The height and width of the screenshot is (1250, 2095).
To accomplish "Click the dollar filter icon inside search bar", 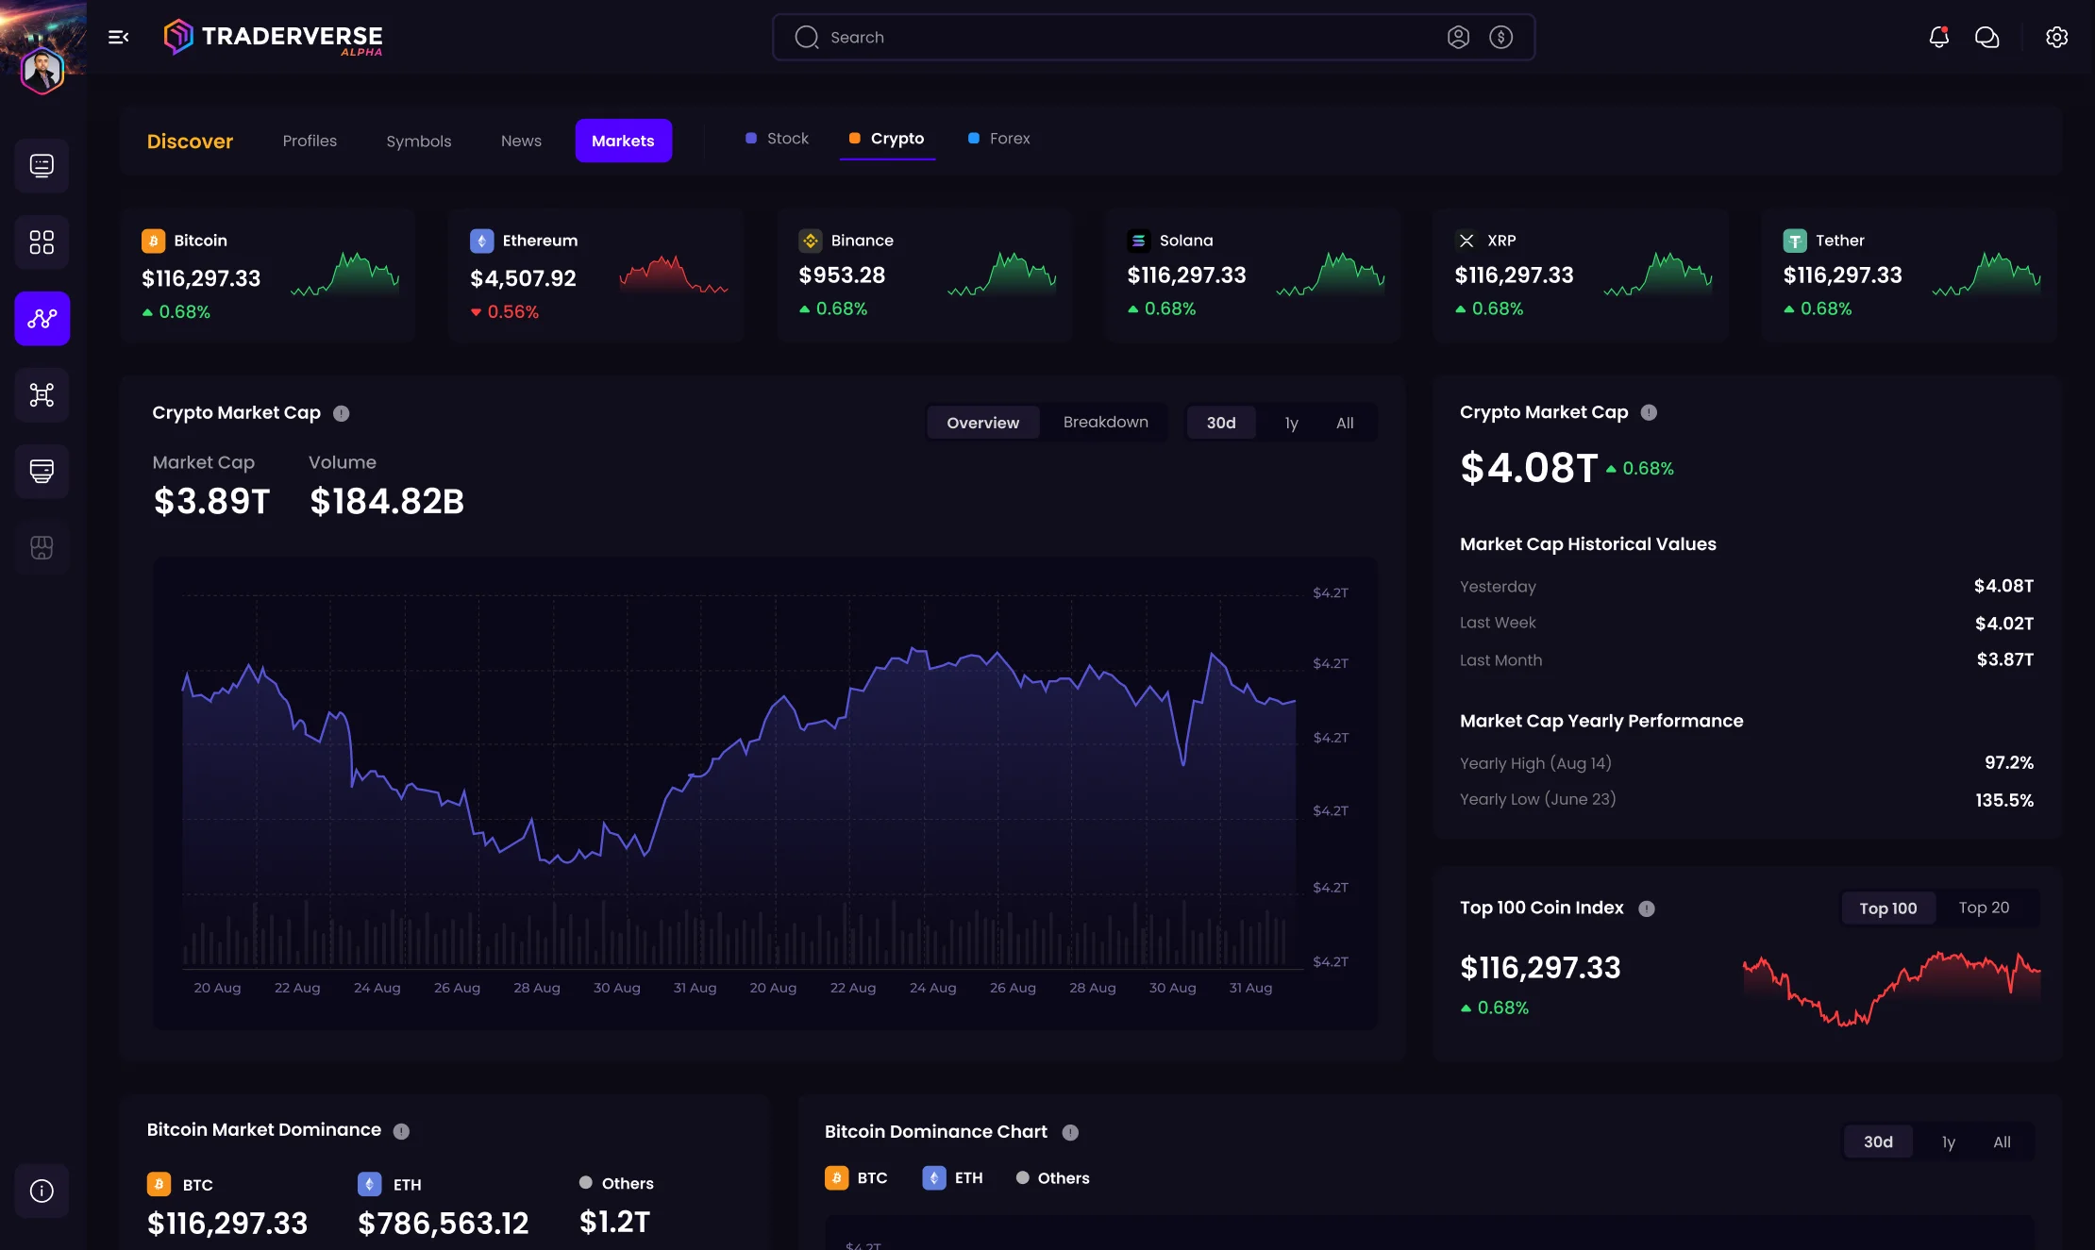I will [1500, 37].
